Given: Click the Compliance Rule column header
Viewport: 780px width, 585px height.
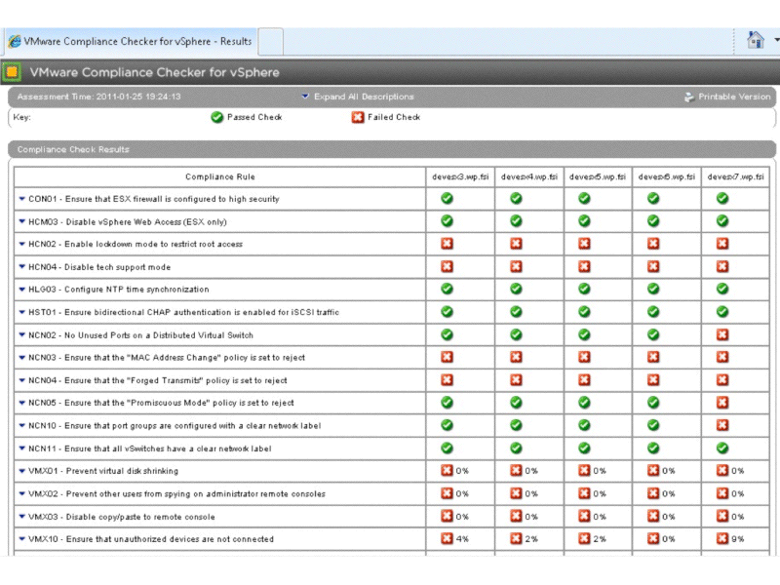Looking at the screenshot, I should (x=220, y=176).
